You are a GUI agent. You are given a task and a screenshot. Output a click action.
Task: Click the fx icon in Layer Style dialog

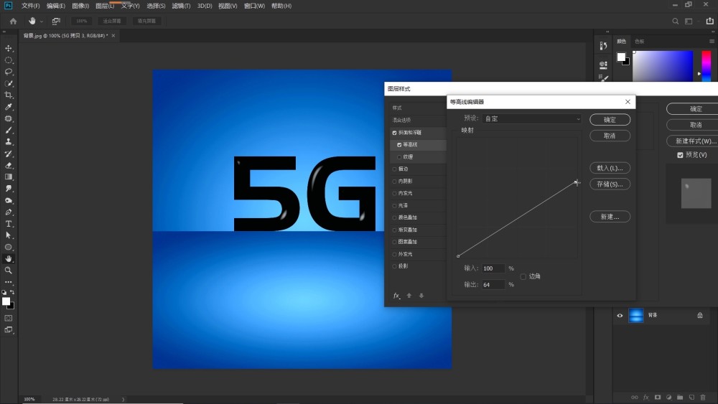tap(396, 296)
